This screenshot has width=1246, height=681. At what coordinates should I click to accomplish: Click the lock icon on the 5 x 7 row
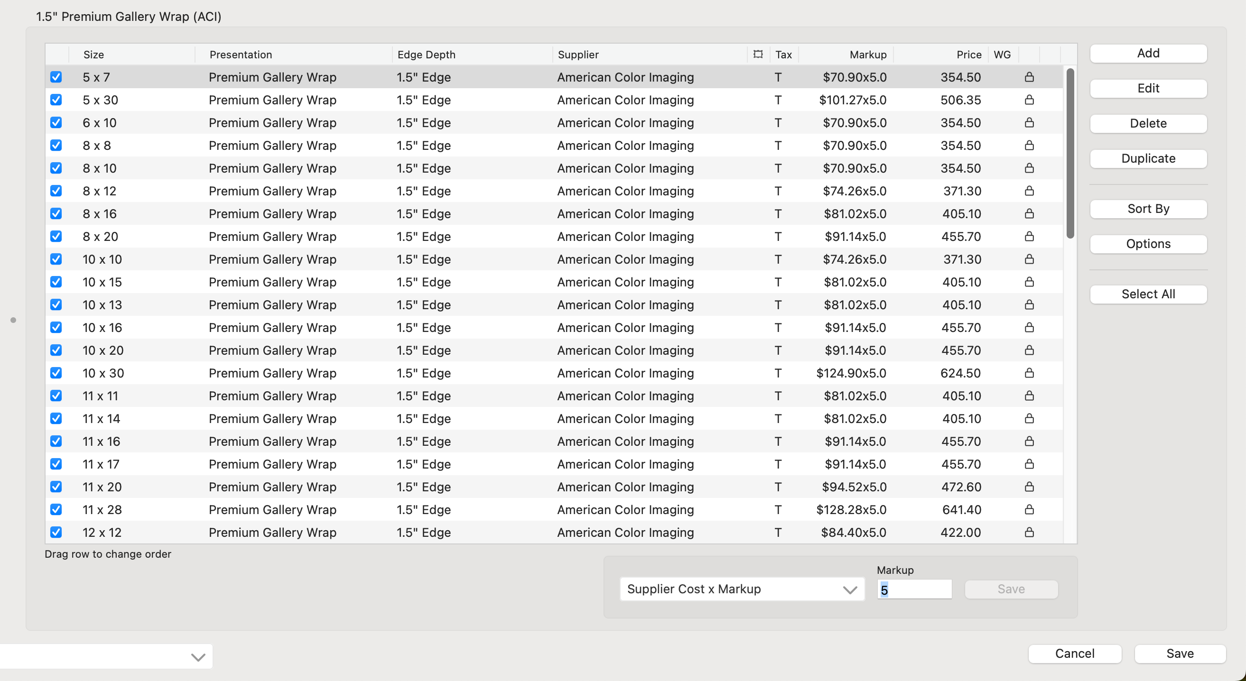pos(1029,77)
